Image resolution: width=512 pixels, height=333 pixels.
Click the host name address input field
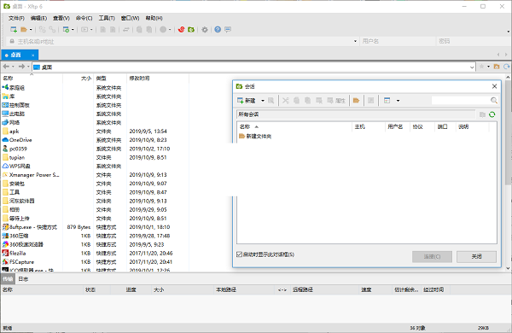183,41
